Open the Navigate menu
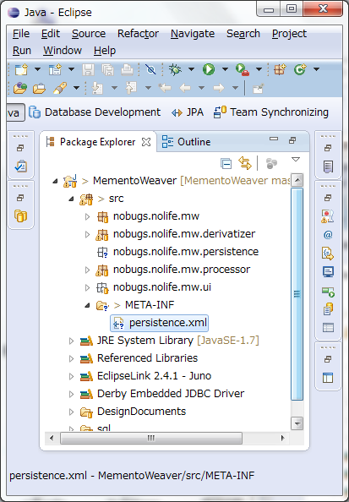The width and height of the screenshot is (349, 502). [x=193, y=34]
